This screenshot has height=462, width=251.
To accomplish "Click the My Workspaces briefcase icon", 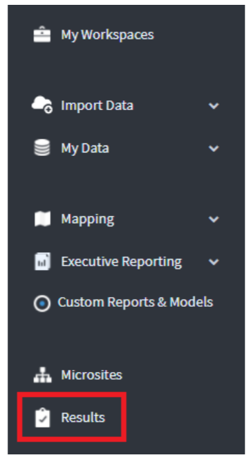I will tap(42, 35).
